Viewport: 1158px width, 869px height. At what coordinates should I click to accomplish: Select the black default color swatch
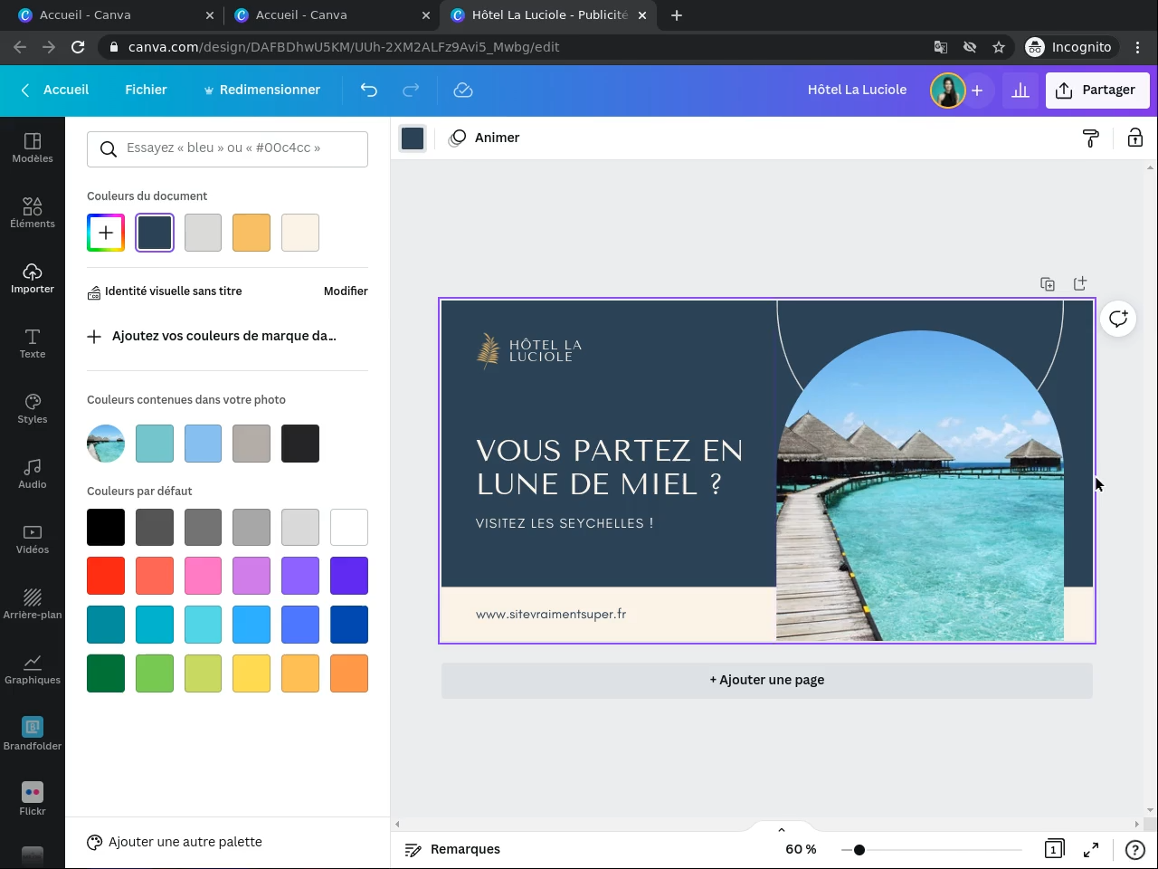(106, 527)
